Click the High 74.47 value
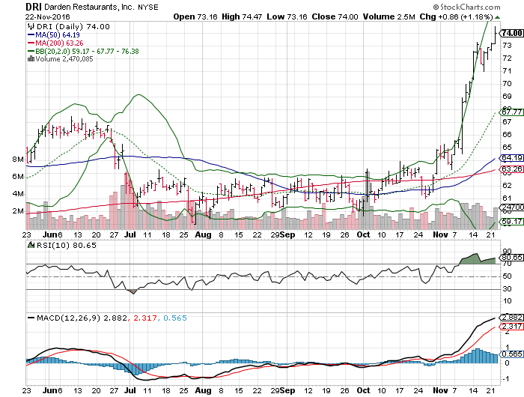The width and height of the screenshot is (524, 397). 242,16
